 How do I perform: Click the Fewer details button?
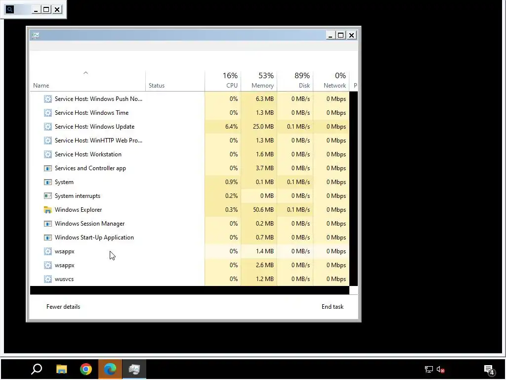coord(63,307)
